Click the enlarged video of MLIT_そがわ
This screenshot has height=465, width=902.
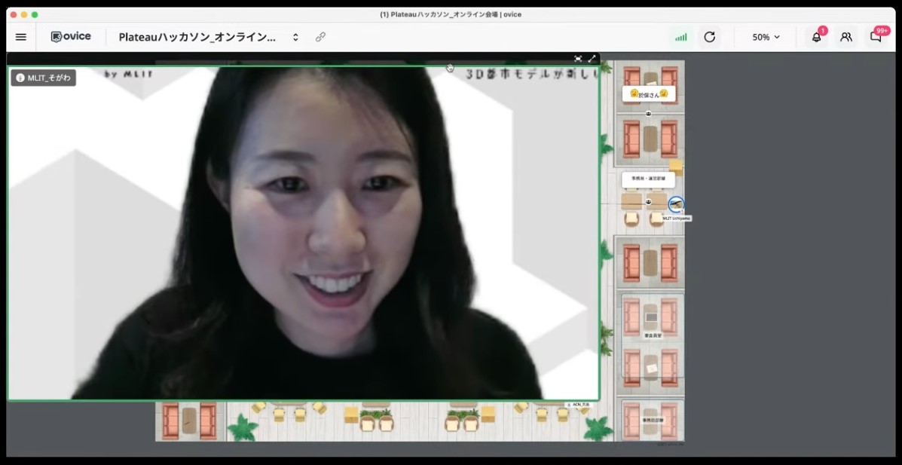tap(303, 233)
